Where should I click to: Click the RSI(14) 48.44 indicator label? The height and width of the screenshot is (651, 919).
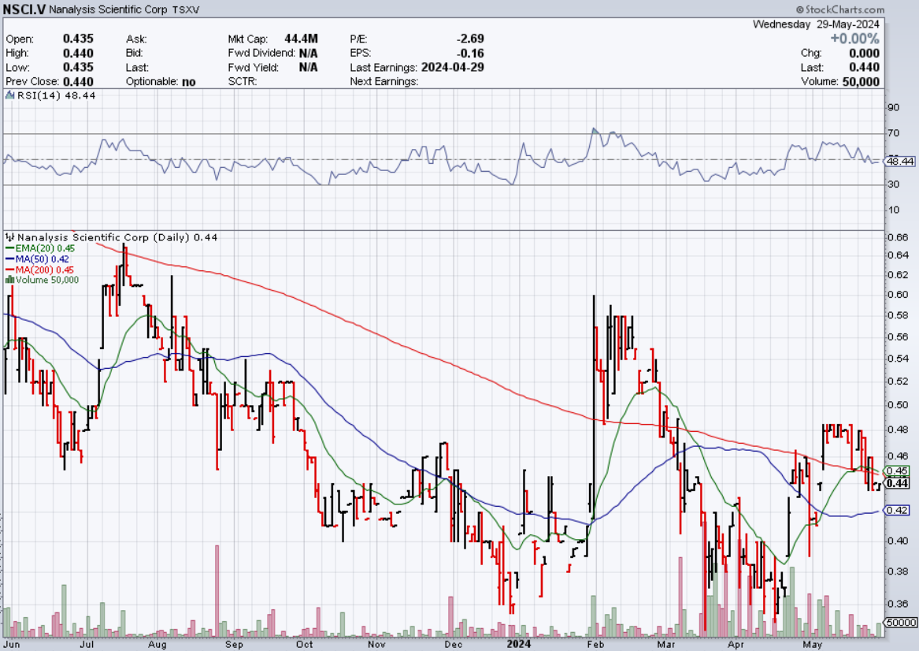(x=56, y=95)
